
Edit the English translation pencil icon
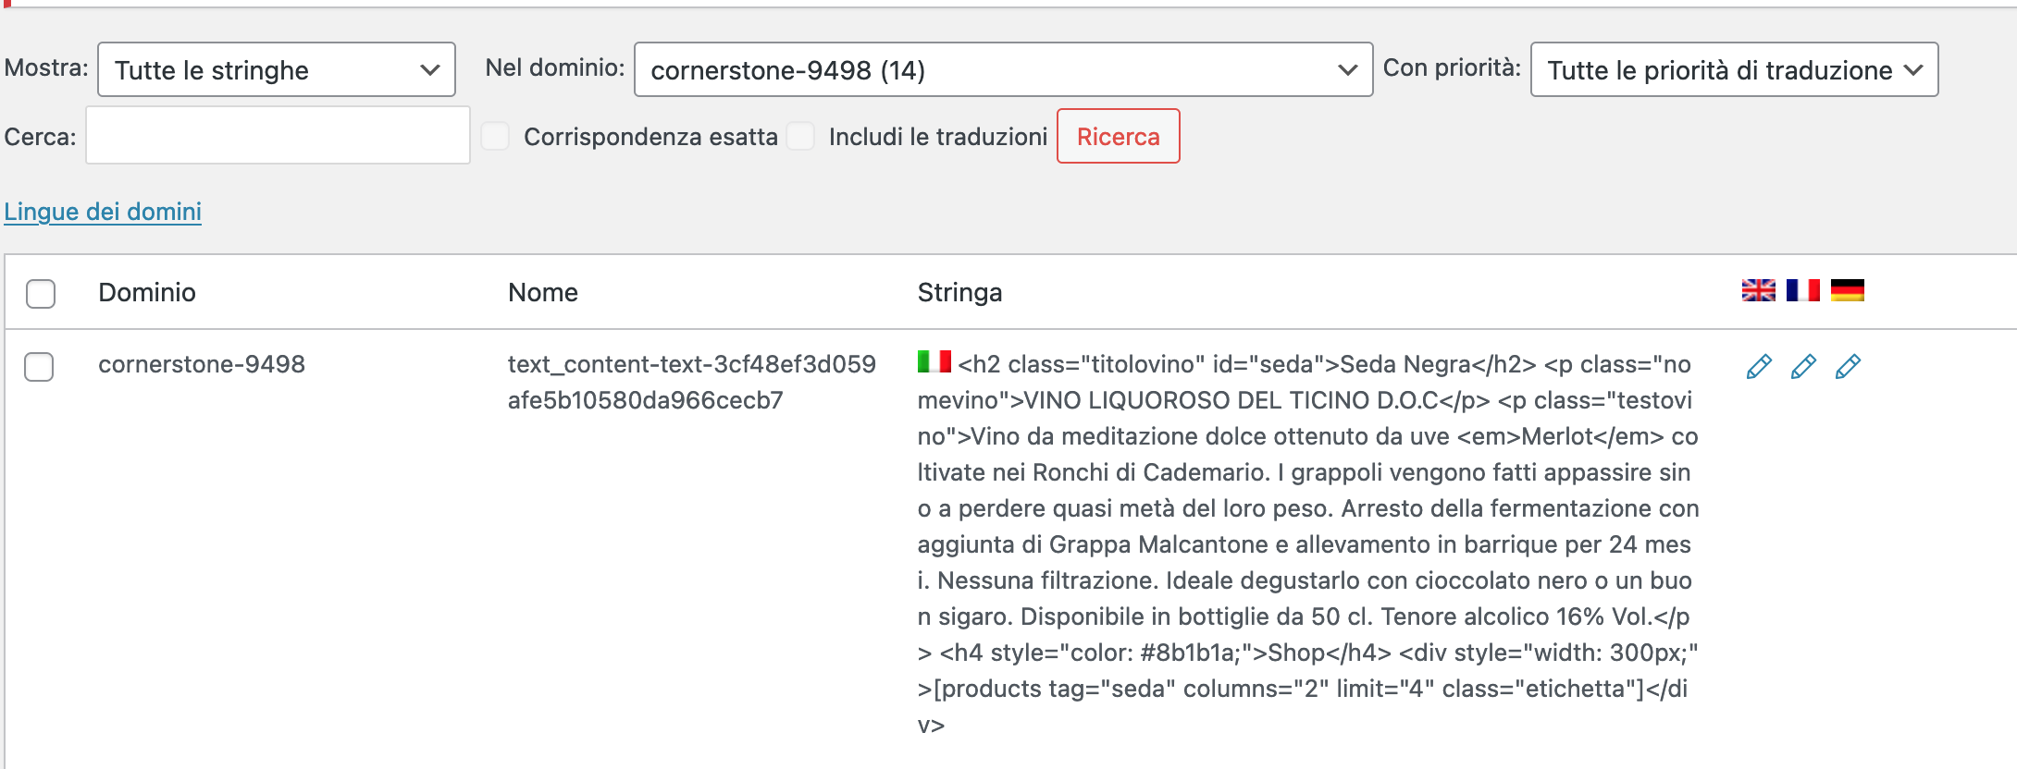[x=1759, y=367]
